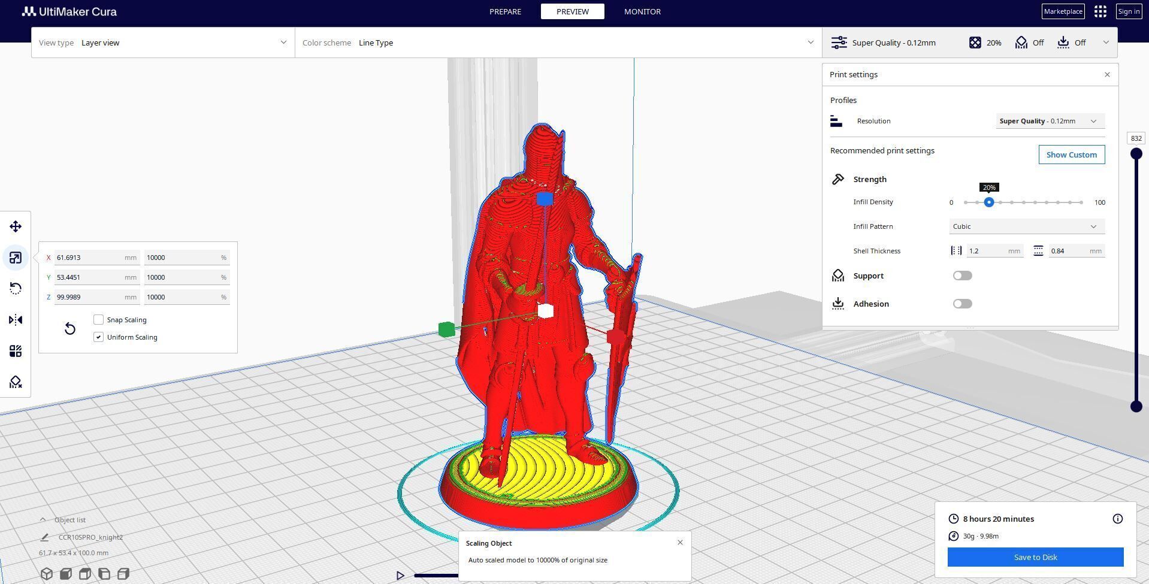Play the layer simulation
The height and width of the screenshot is (584, 1149).
point(400,576)
